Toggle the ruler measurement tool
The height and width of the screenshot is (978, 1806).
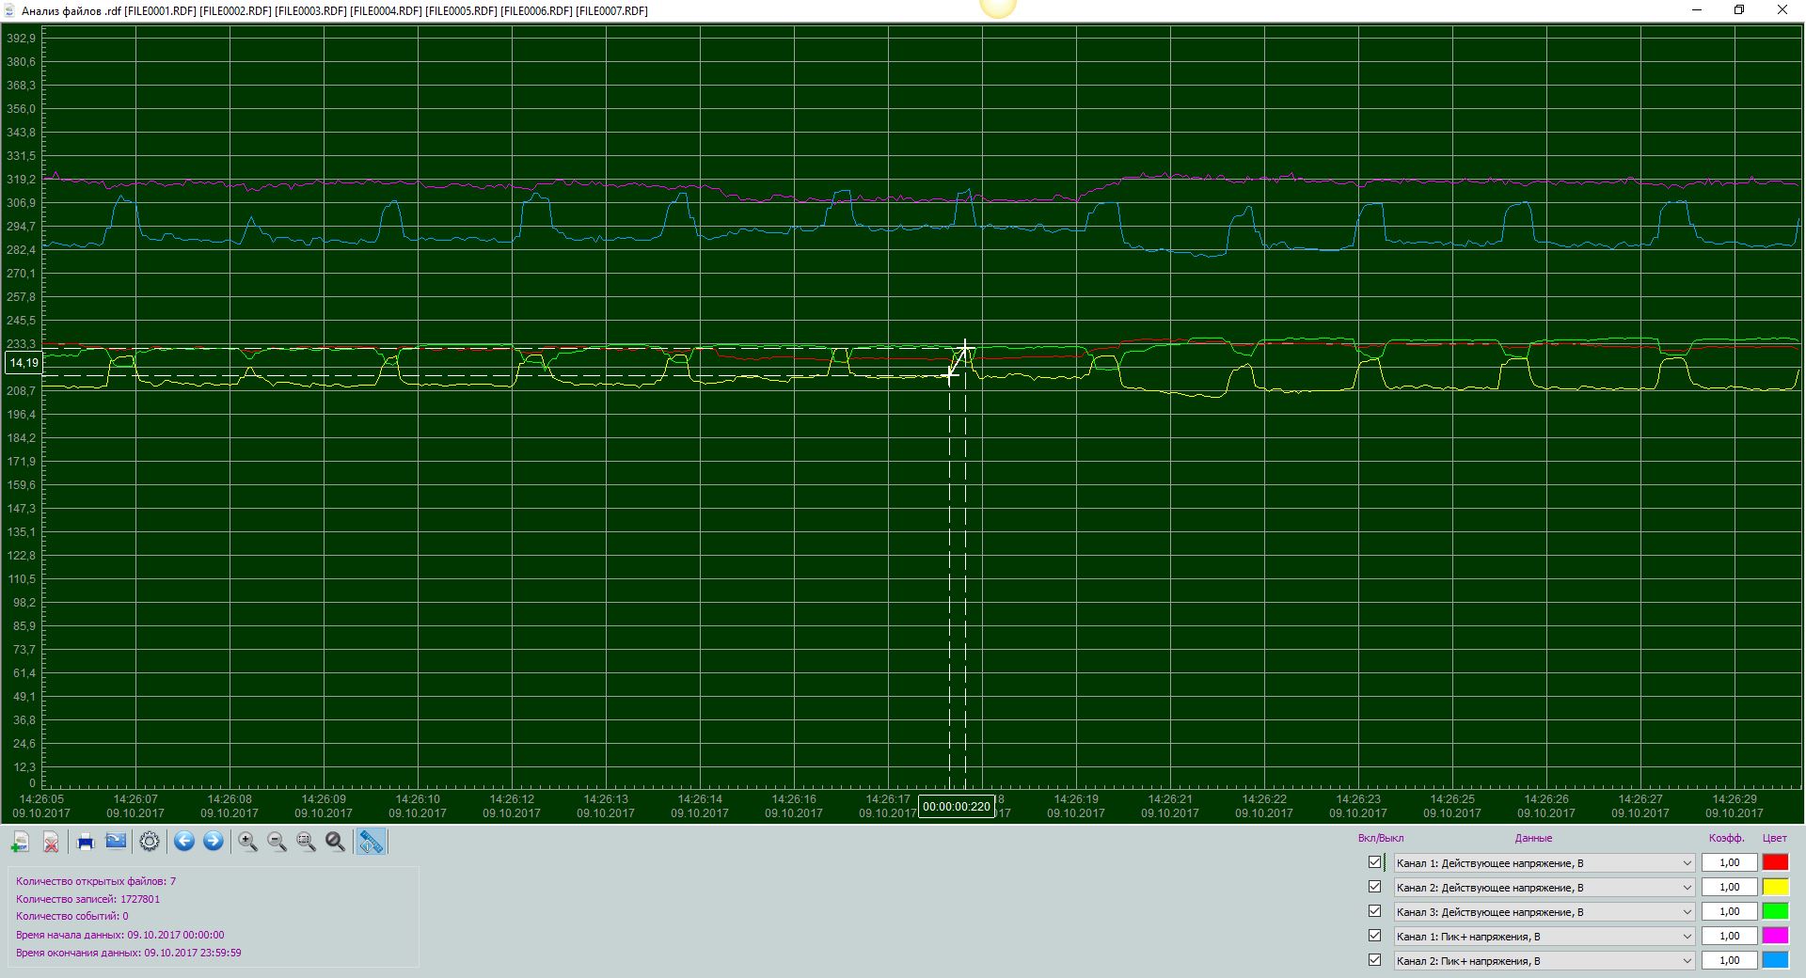[x=371, y=842]
